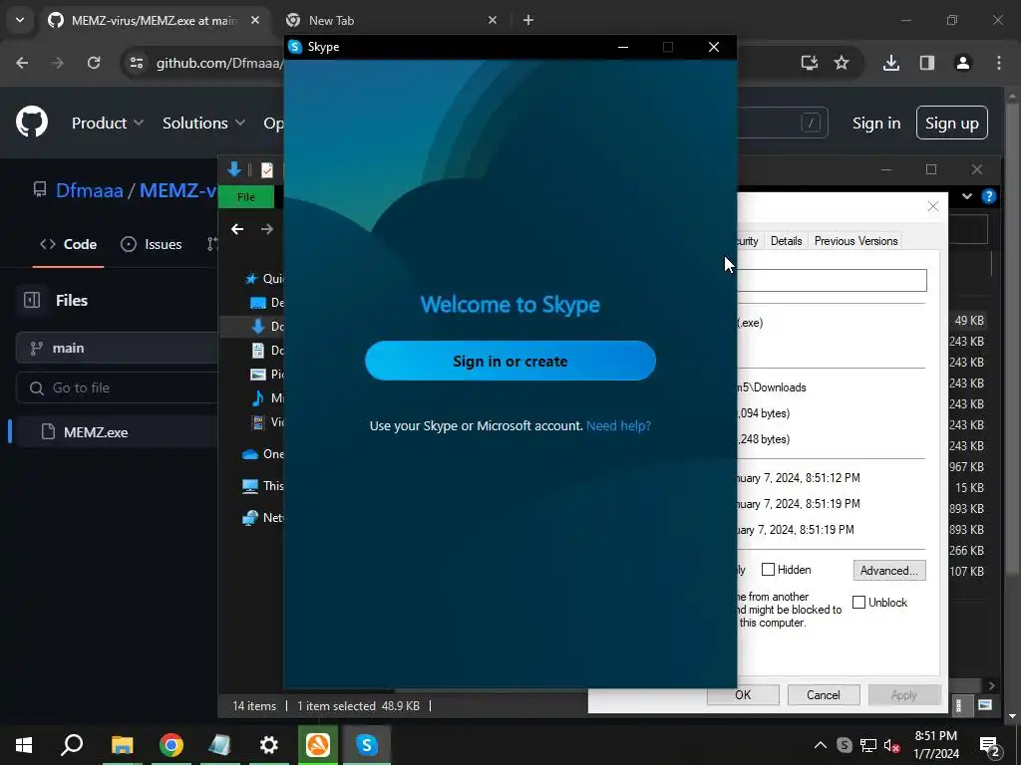This screenshot has width=1021, height=765.
Task: Open the notification center icon
Action: tap(990, 747)
